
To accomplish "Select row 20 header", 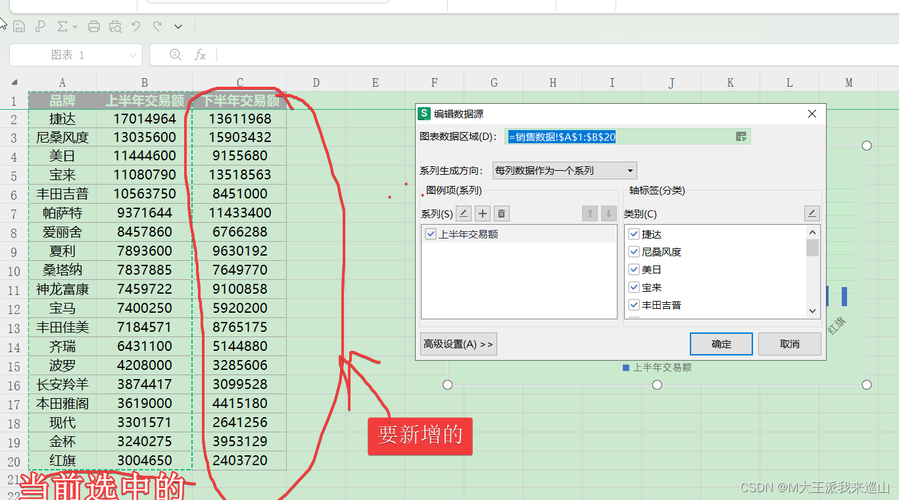I will 14,461.
